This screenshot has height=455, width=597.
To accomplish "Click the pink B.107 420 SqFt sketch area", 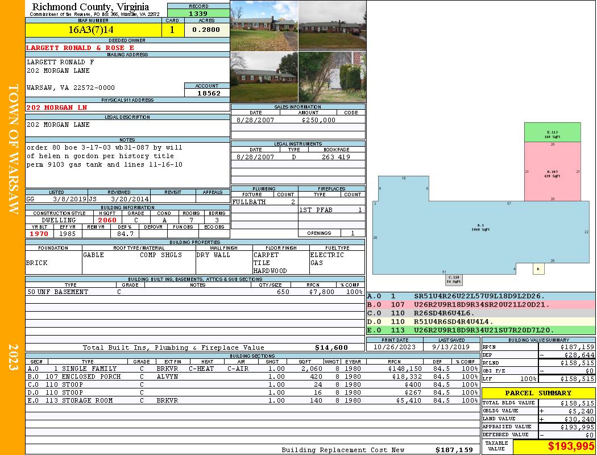I will click(x=553, y=172).
